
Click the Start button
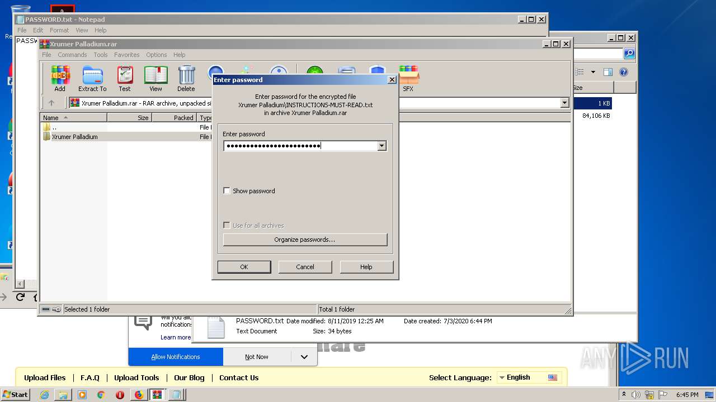tap(16, 395)
